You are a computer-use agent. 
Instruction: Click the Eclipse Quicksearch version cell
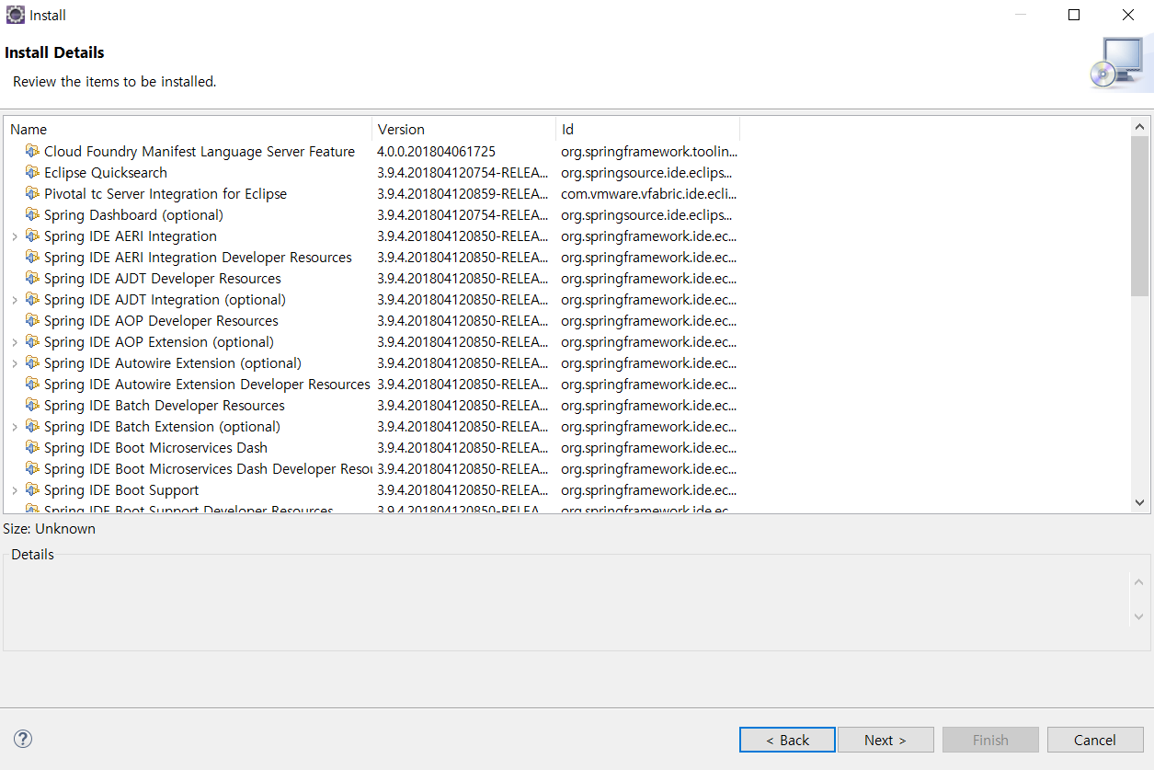click(x=463, y=172)
